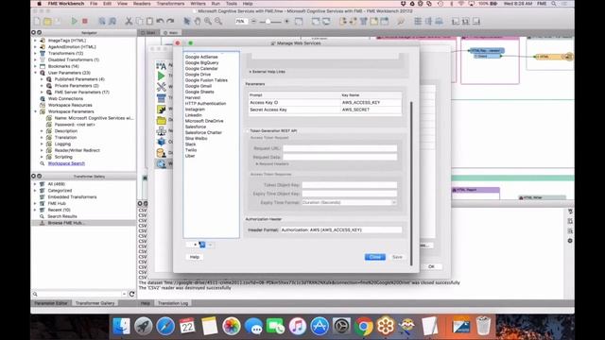This screenshot has width=605, height=340.
Task: Open the Workspace Search link
Action: pos(66,163)
